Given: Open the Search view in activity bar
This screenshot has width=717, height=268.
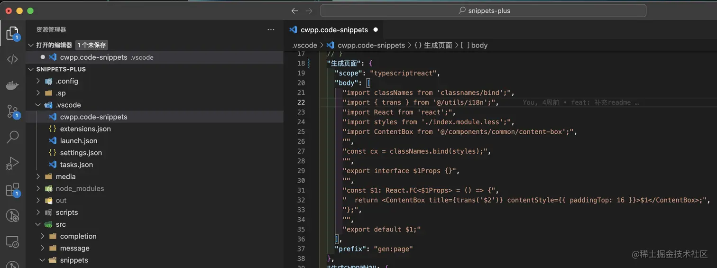Looking at the screenshot, I should click(12, 138).
